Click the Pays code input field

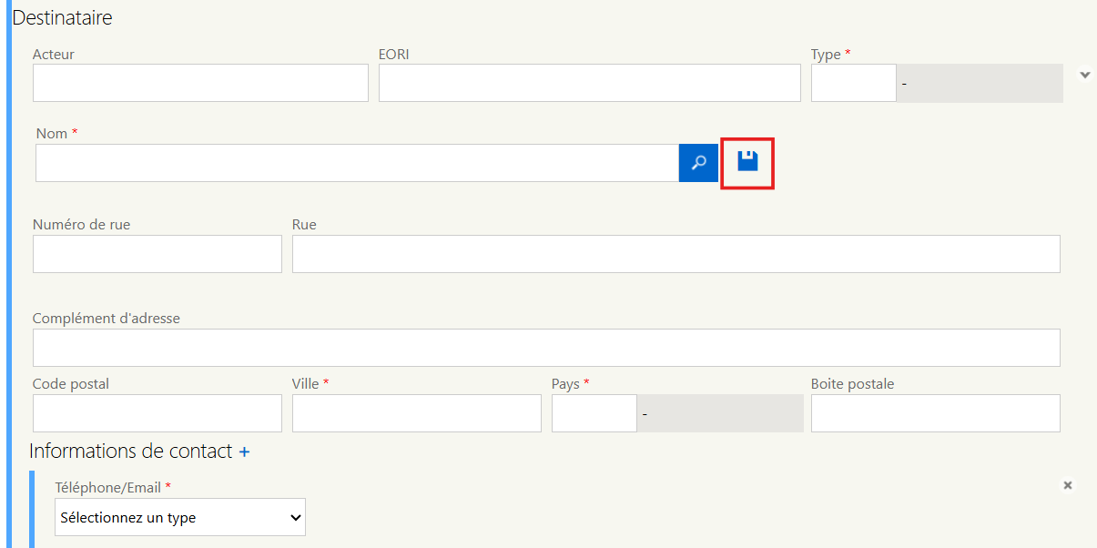tap(594, 413)
